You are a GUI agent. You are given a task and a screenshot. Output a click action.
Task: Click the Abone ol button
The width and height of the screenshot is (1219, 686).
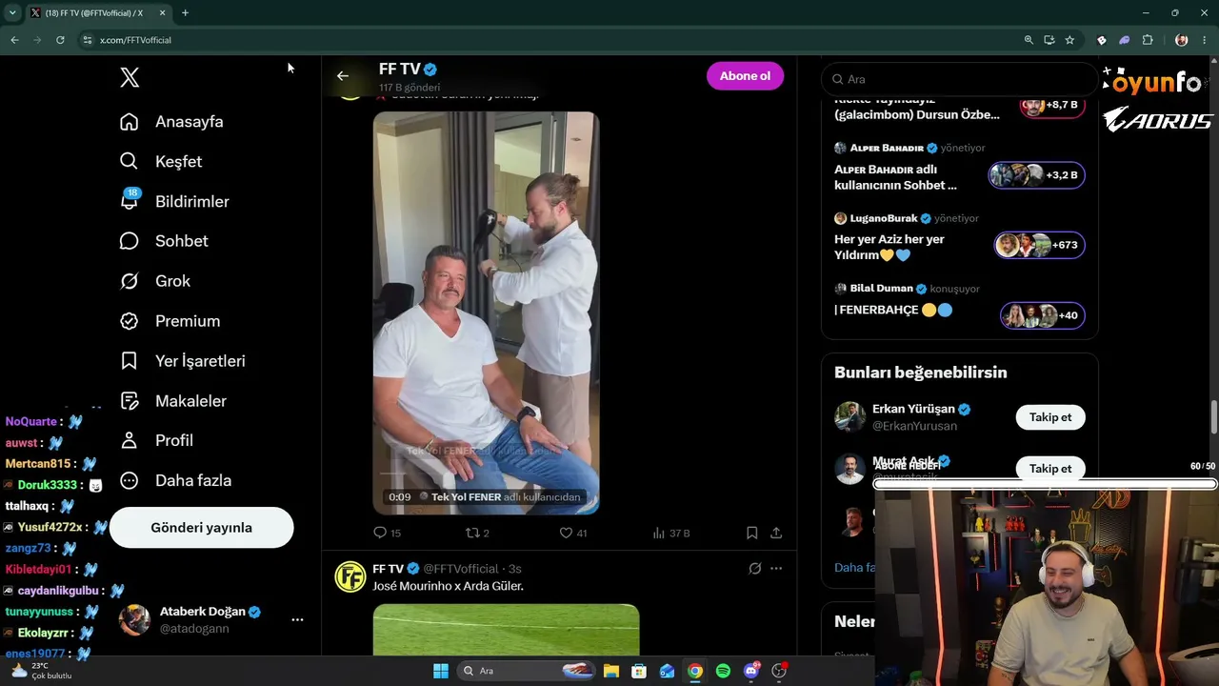745,76
